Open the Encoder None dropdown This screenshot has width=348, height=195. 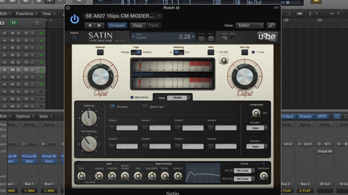click(257, 128)
